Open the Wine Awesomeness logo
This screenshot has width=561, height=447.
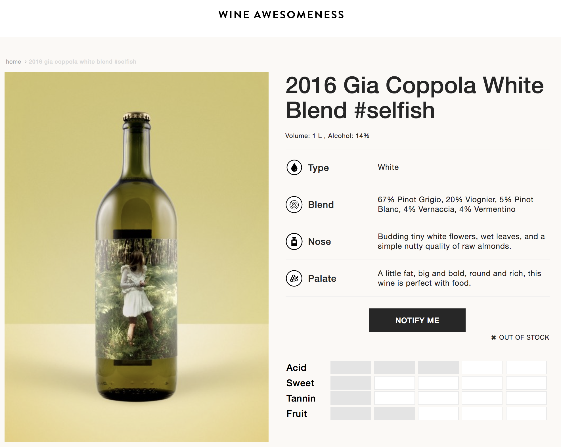click(281, 15)
